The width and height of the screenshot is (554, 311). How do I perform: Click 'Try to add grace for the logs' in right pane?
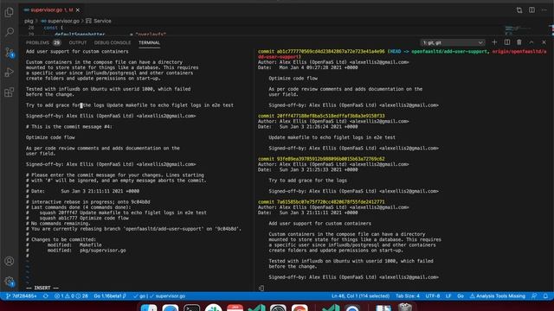(x=308, y=181)
